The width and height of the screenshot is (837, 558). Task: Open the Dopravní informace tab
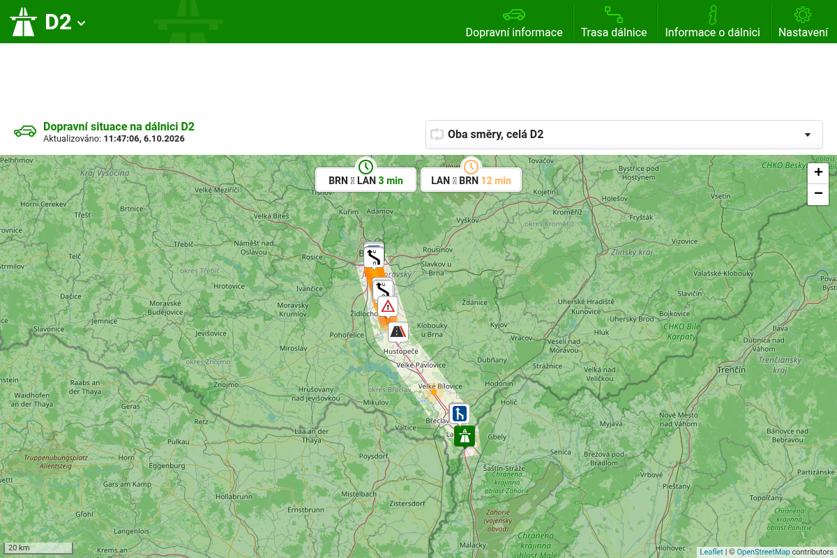pos(514,22)
